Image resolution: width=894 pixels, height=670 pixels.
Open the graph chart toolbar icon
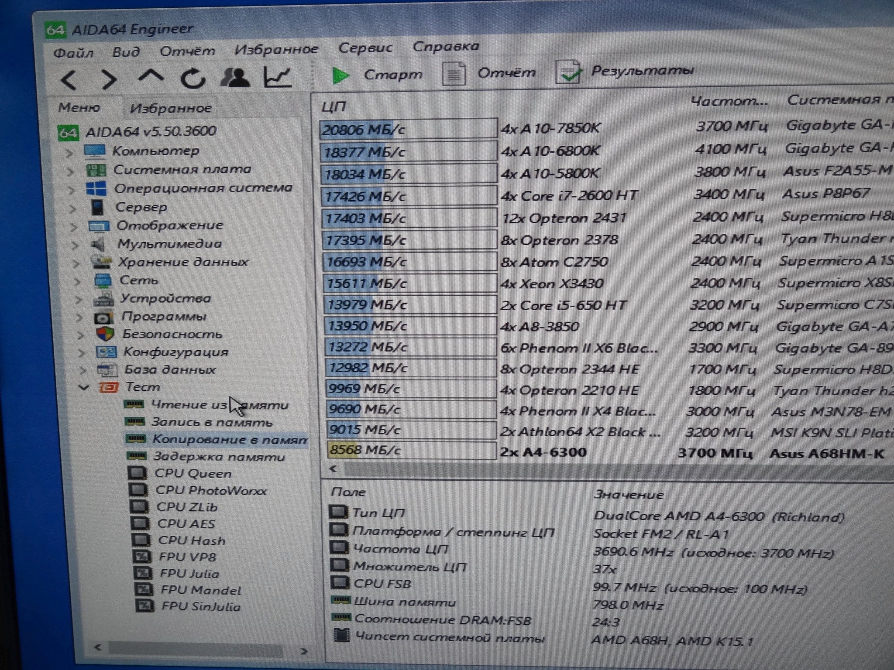277,76
